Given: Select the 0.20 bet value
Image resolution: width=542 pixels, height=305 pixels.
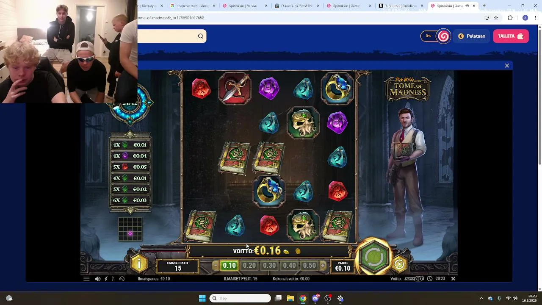Looking at the screenshot, I should point(249,266).
